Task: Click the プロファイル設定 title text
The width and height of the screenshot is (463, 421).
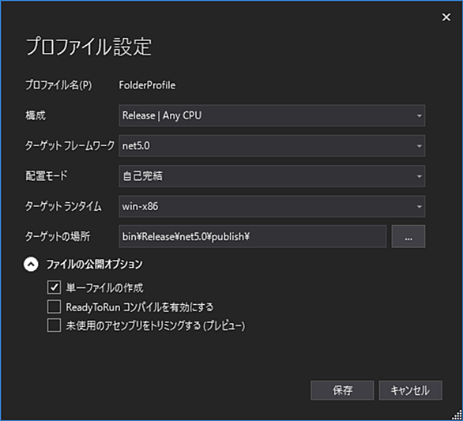Action: (88, 47)
